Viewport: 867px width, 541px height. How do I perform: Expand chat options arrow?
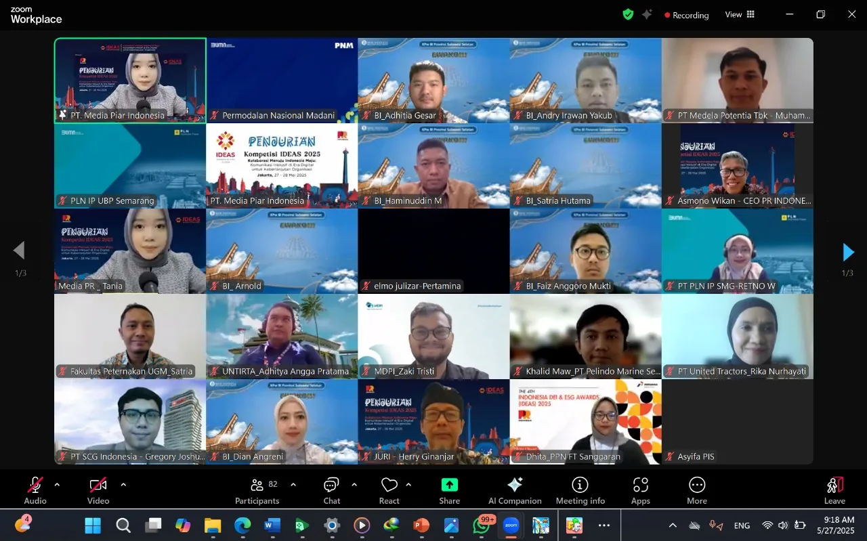click(354, 485)
